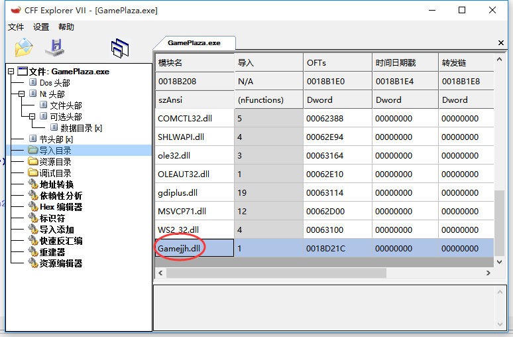Screen dimensions: 513x337
Task: Open the 标识符 tool
Action: [52, 218]
